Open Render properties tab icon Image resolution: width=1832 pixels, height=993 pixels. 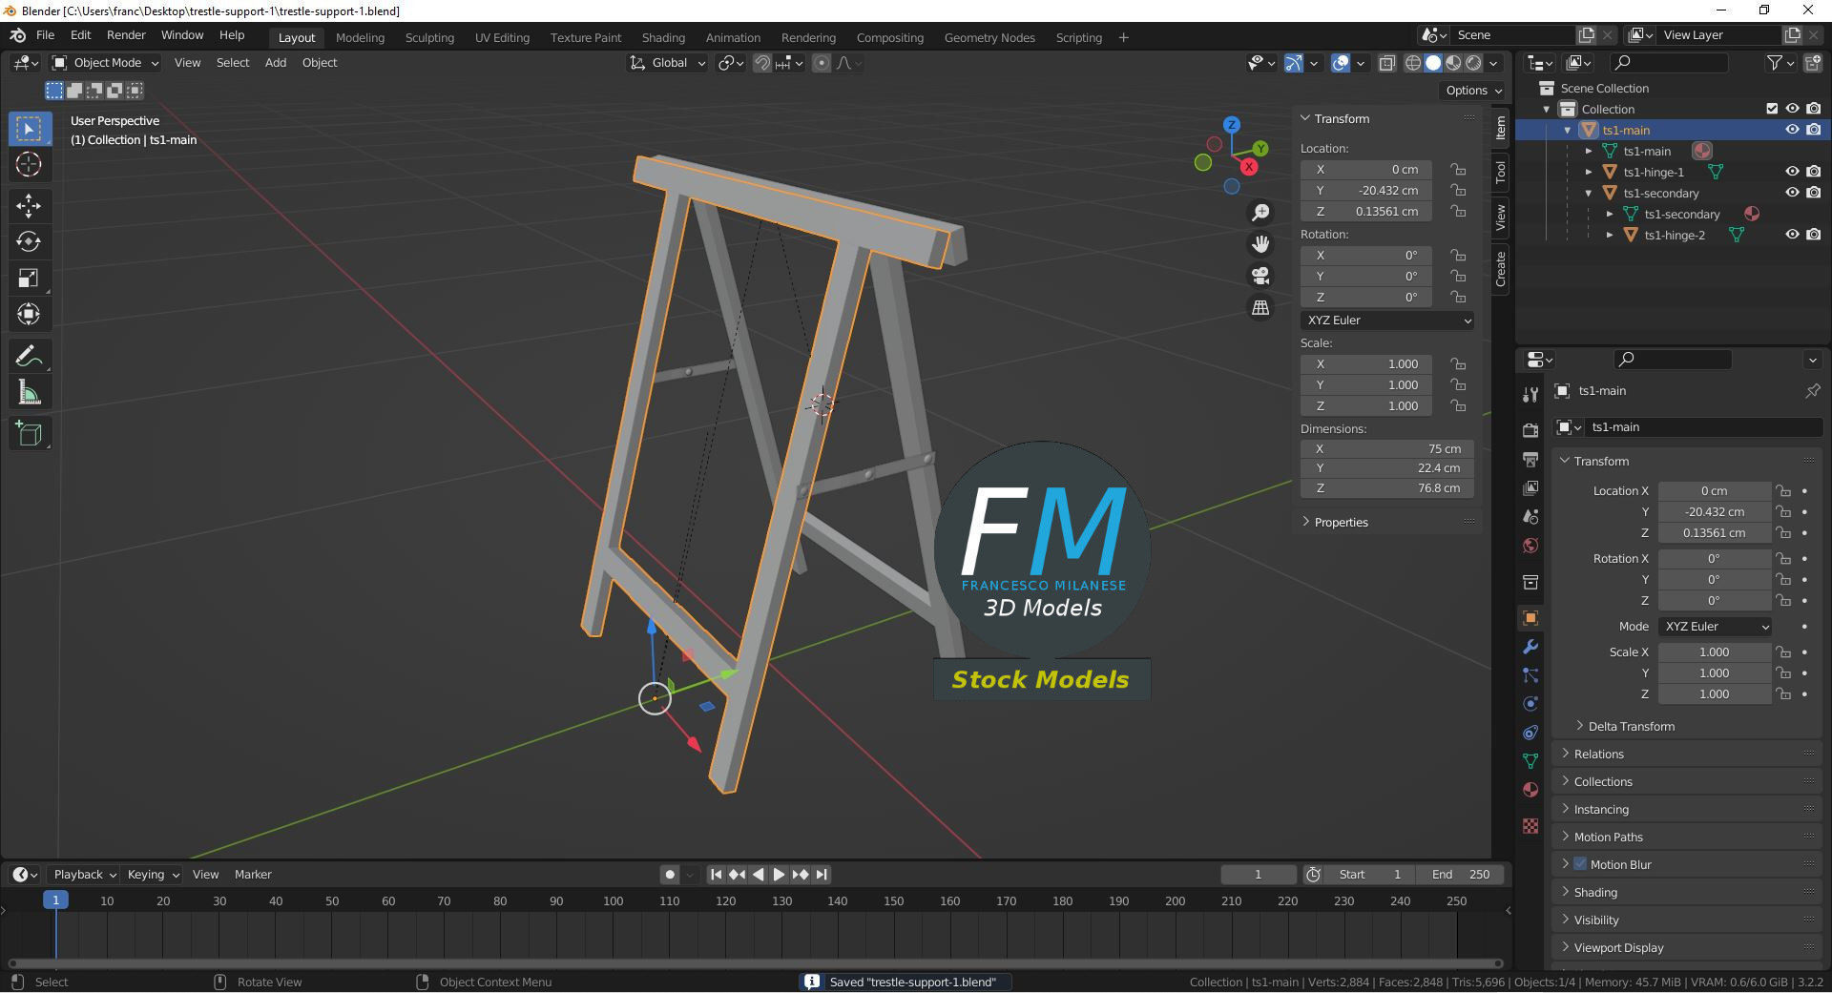[x=1530, y=430]
